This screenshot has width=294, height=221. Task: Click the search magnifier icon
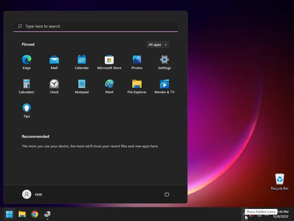[20, 26]
